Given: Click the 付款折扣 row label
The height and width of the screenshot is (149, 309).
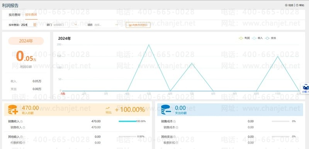Looking at the screenshot, I should 16,143.
